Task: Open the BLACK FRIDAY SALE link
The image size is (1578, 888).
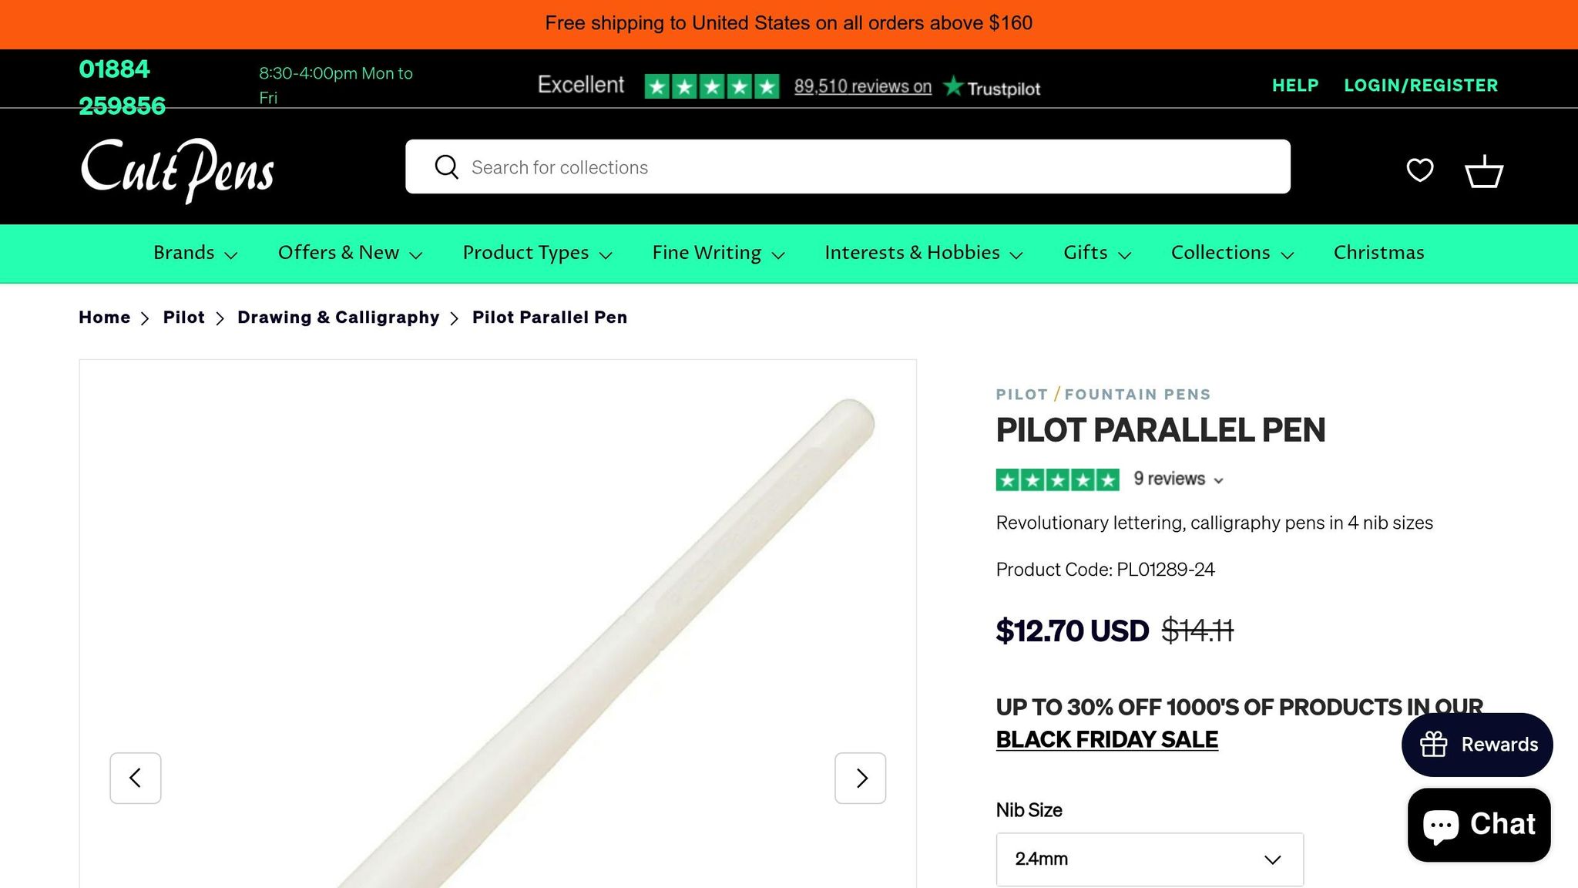Action: pyautogui.click(x=1106, y=738)
